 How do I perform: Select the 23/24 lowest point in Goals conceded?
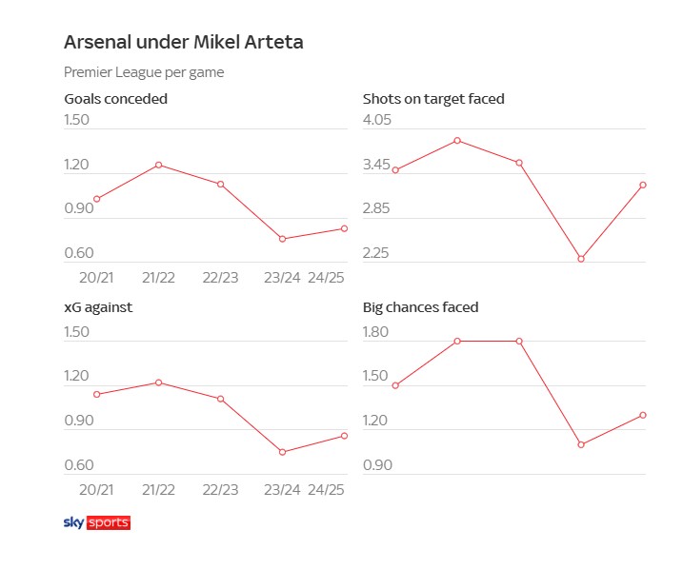(x=282, y=239)
